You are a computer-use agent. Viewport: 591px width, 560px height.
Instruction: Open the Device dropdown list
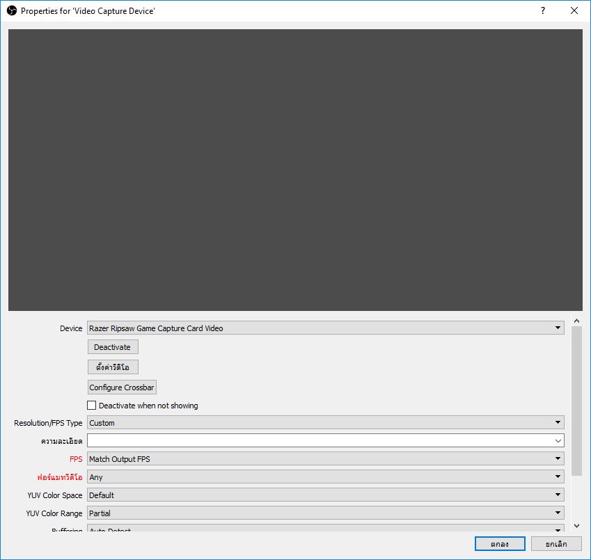point(325,328)
